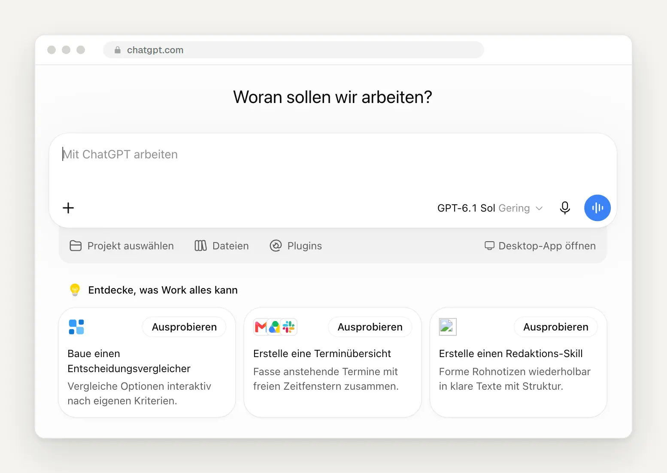
Task: Click Fasse anstehende Termine description text
Action: point(326,379)
